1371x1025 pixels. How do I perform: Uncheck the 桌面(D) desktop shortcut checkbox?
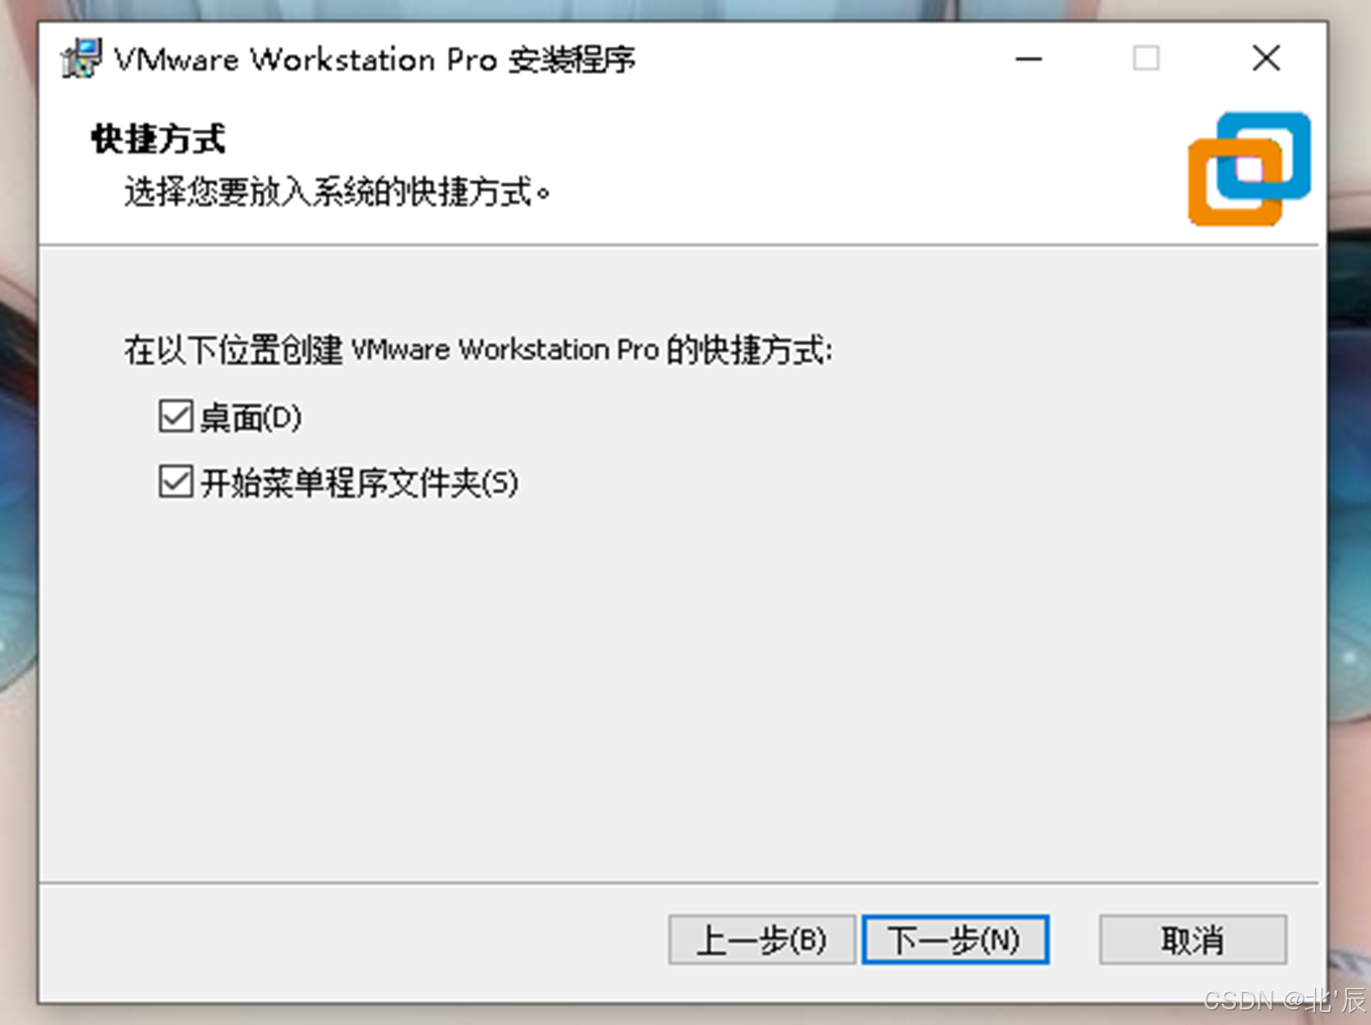[175, 417]
